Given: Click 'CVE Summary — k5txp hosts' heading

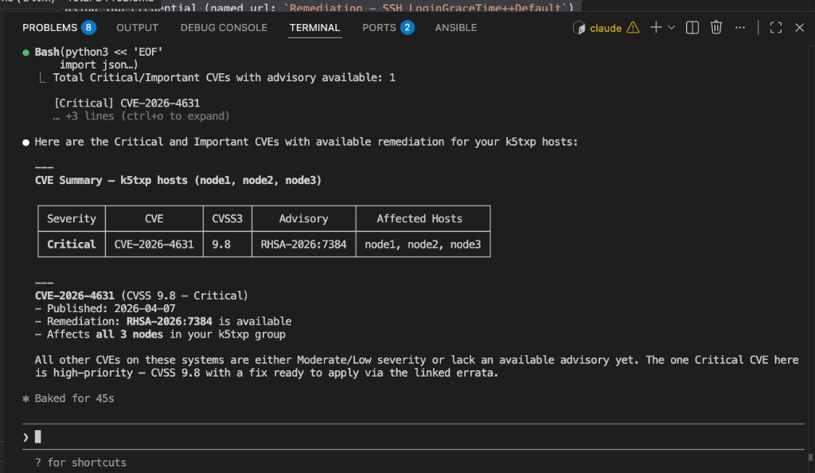Looking at the screenshot, I should tap(177, 181).
